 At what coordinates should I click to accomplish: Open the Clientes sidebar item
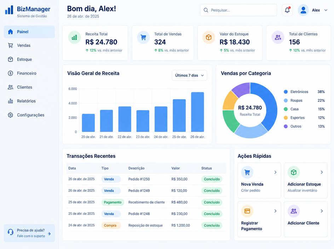tap(29, 87)
